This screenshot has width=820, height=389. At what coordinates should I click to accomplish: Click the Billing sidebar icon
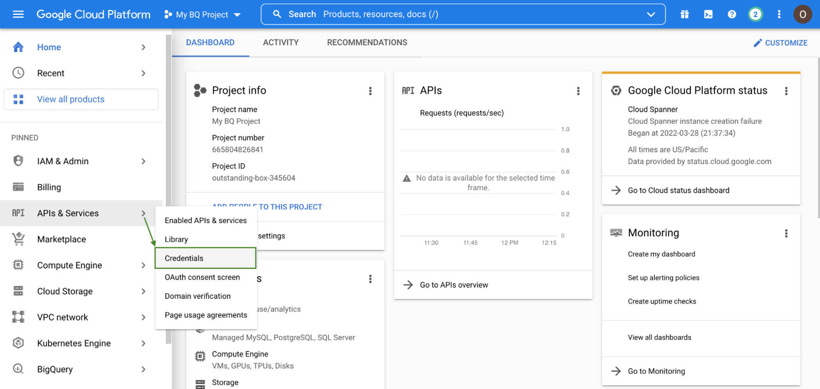[18, 187]
